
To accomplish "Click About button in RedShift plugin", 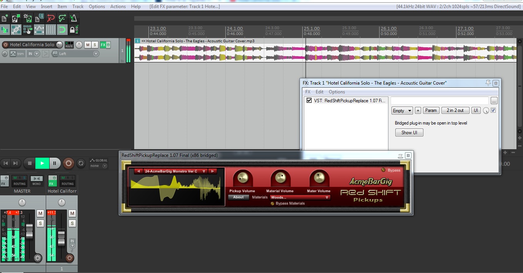I will pyautogui.click(x=238, y=197).
